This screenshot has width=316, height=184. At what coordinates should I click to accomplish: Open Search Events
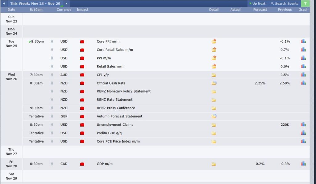(x=284, y=4)
